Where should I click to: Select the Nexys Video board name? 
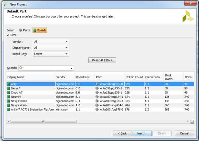tap(19, 105)
